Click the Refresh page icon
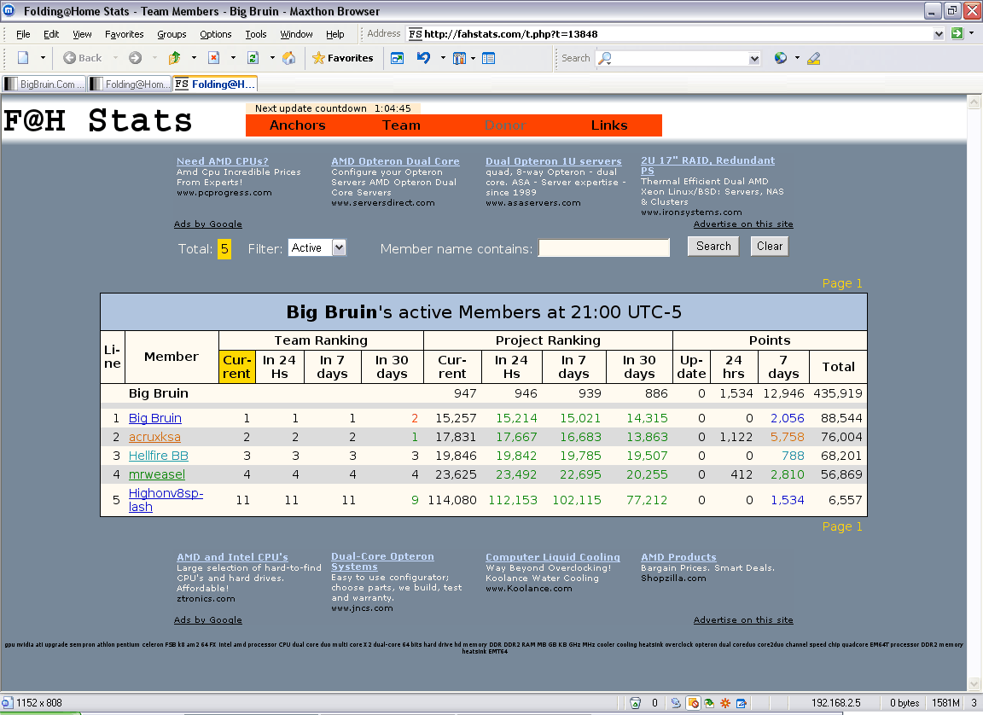983x715 pixels. click(253, 58)
